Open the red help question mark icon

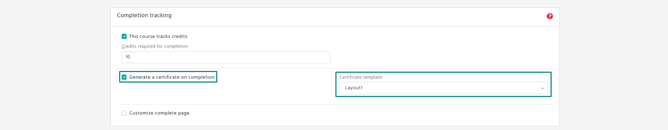coord(550,16)
